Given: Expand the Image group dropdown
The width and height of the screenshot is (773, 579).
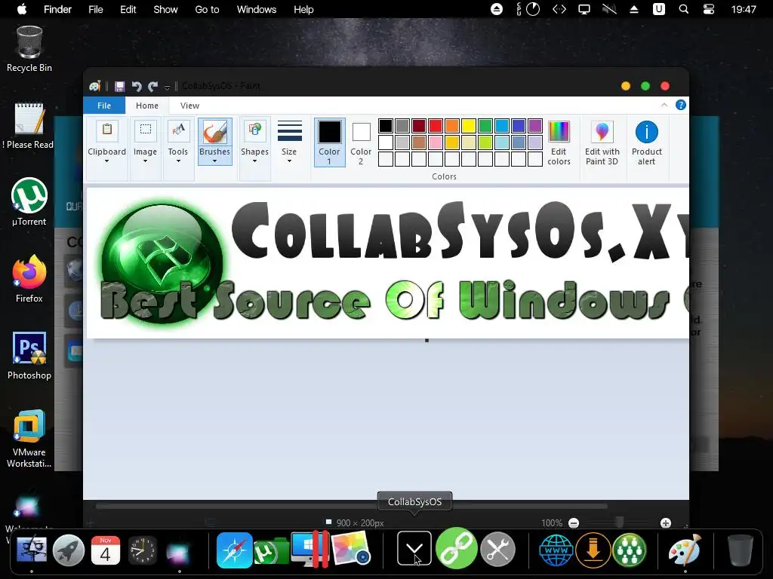Looking at the screenshot, I should coord(145,161).
